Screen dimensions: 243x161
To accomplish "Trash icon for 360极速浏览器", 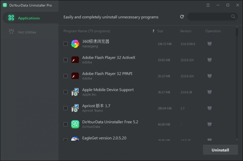I will pos(209,44).
